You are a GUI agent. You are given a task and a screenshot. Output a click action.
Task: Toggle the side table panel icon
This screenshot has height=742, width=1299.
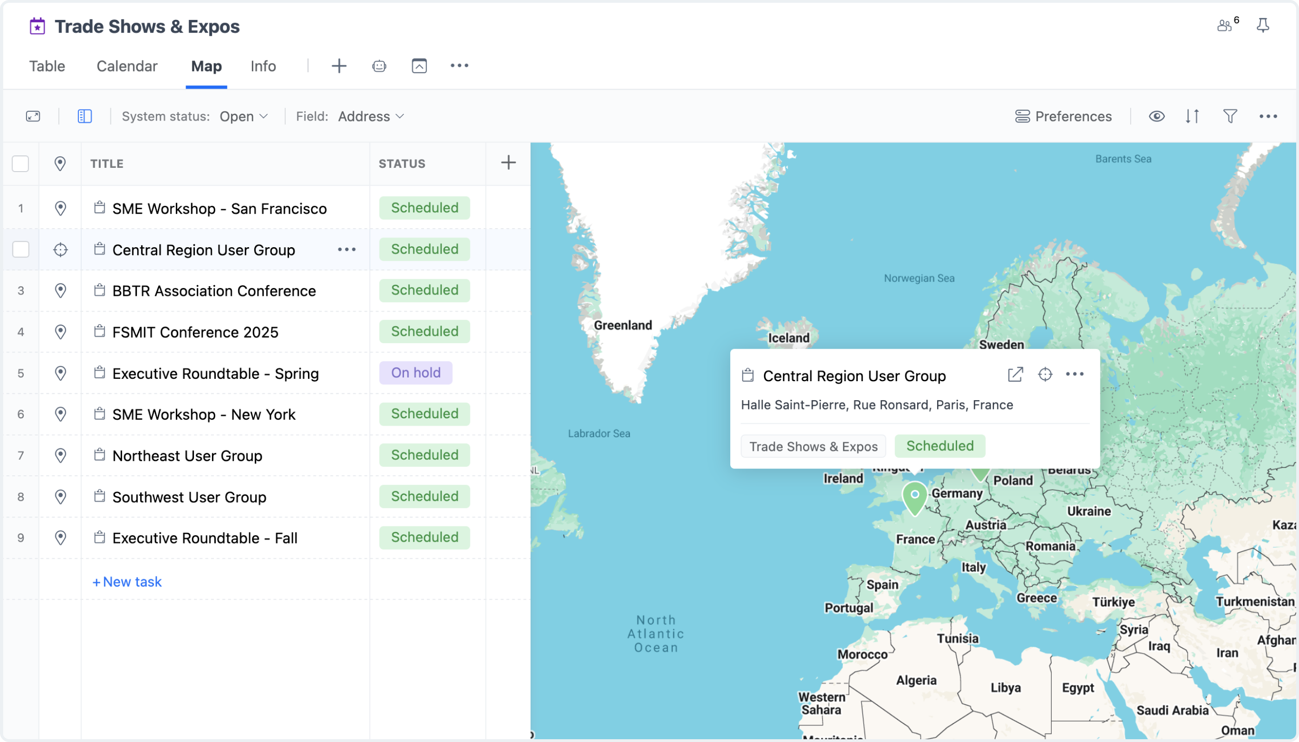pyautogui.click(x=84, y=116)
